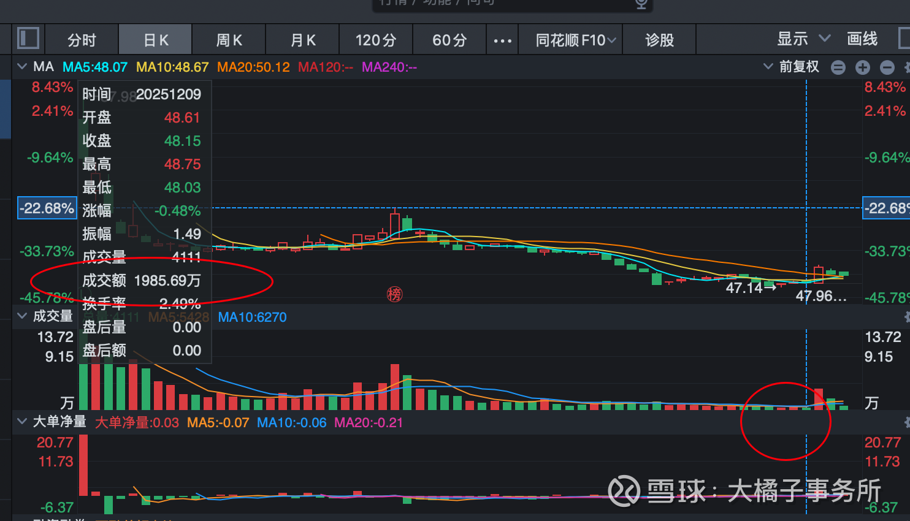The image size is (910, 521).
Task: Toggle the side panel layout icon
Action: coord(28,39)
